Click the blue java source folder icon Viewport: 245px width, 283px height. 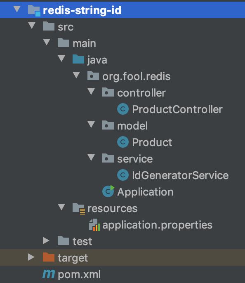click(78, 59)
